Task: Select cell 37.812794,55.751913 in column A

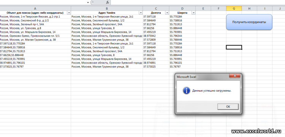Action: (35, 51)
